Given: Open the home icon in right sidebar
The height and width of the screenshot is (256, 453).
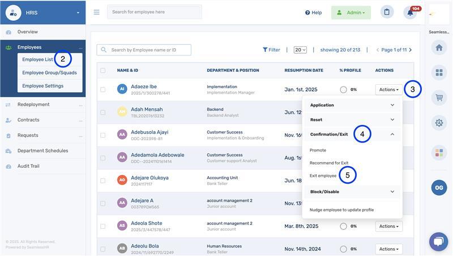Looking at the screenshot, I should (439, 48).
